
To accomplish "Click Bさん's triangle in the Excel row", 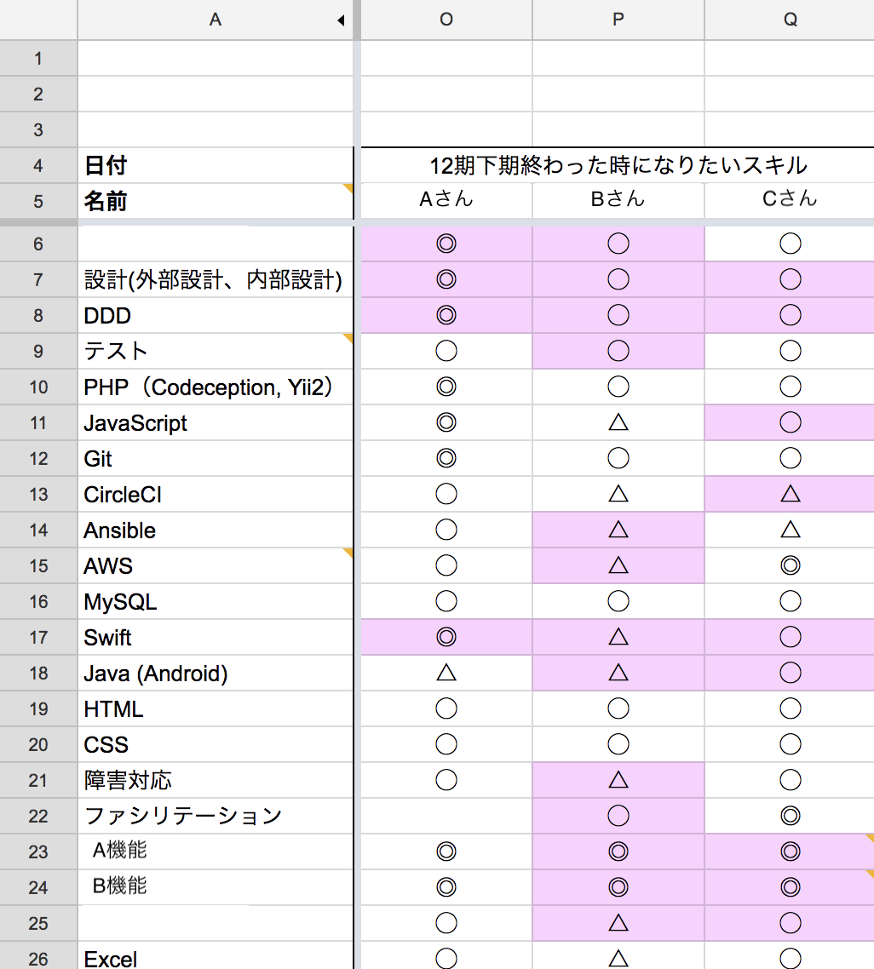I will pos(618,956).
